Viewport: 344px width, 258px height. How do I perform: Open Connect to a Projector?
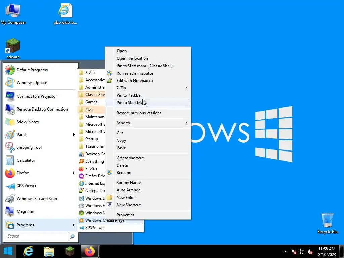pyautogui.click(x=41, y=96)
